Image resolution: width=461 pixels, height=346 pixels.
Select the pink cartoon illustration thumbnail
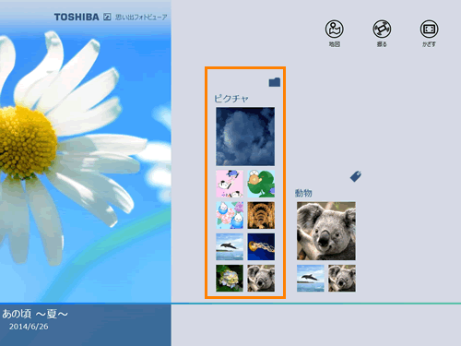230,184
